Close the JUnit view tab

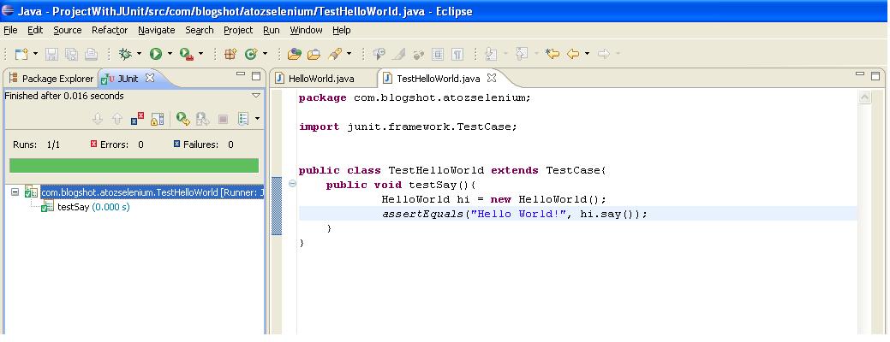150,78
